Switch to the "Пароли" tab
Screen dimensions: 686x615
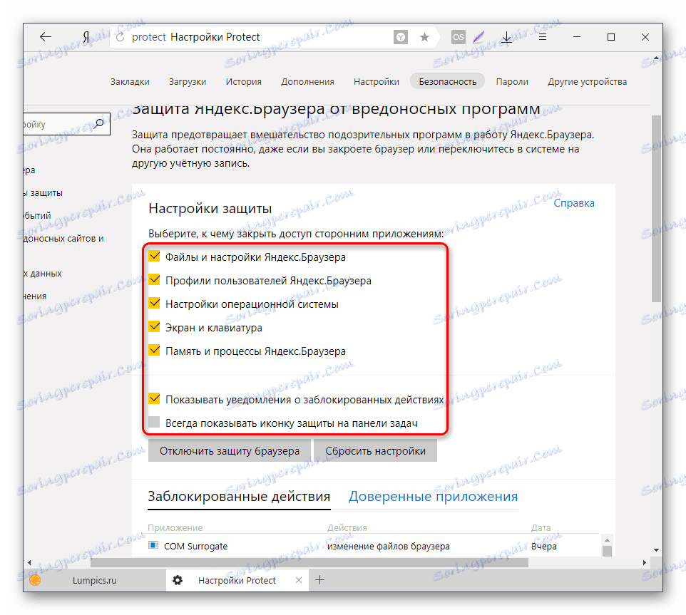click(512, 82)
